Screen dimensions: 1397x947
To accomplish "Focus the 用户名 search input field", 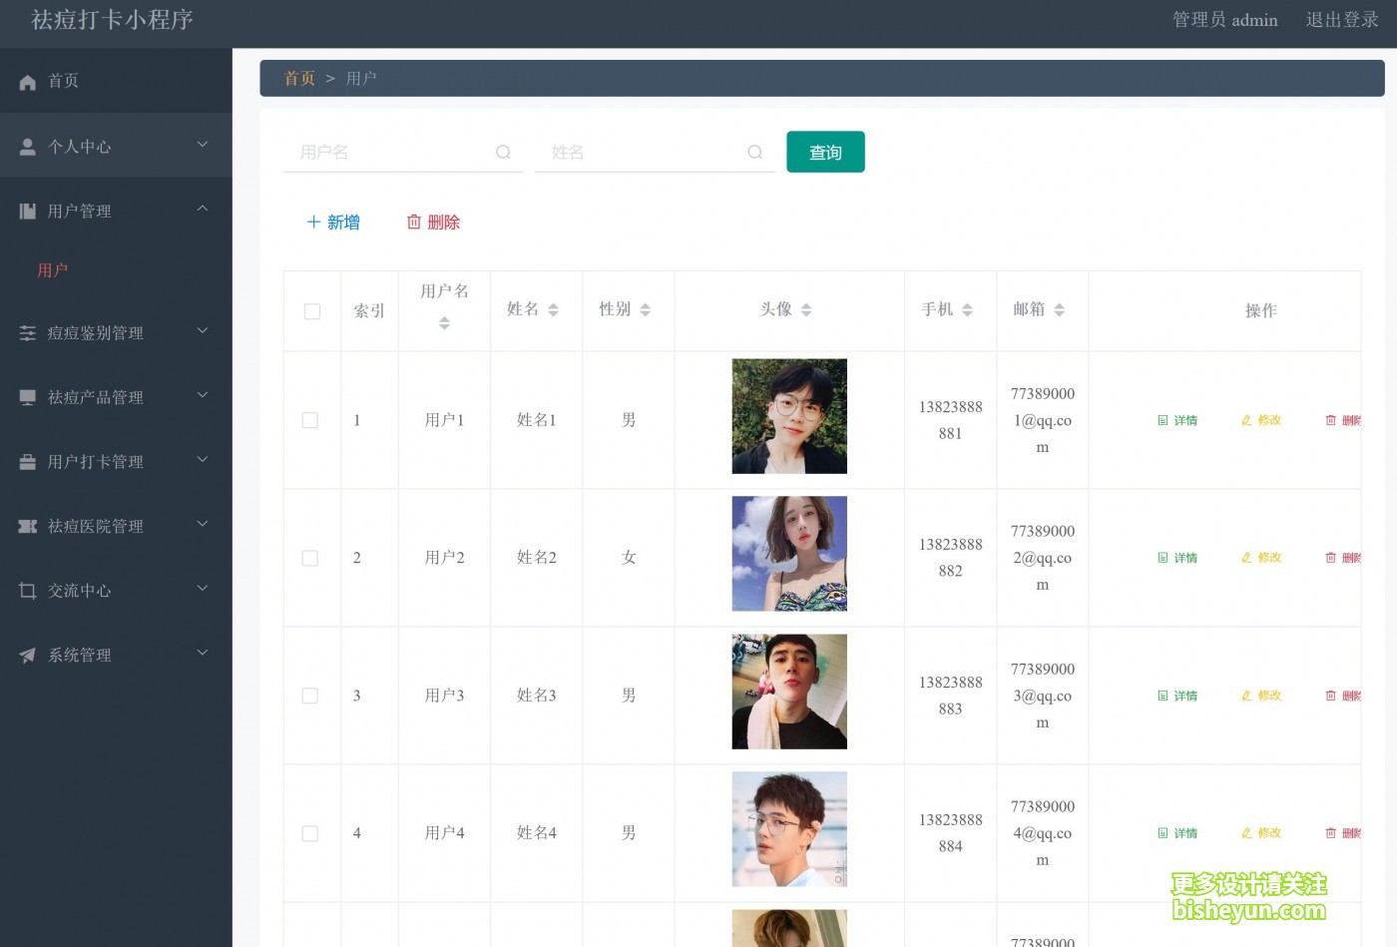I will click(x=403, y=152).
